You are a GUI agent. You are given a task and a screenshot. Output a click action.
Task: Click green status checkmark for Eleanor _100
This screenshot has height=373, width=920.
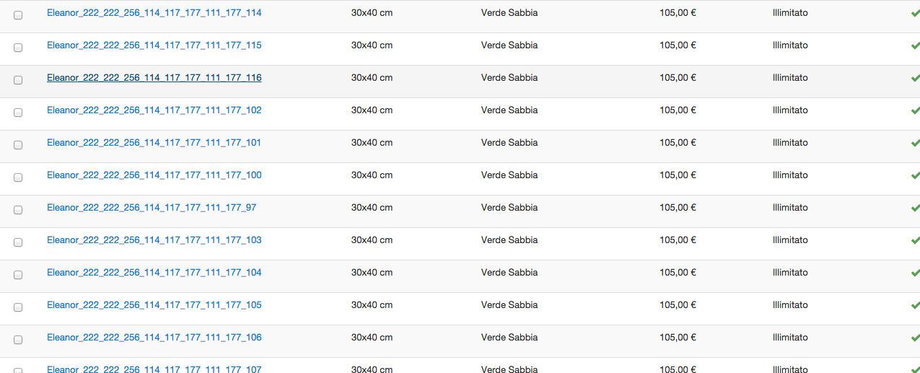pyautogui.click(x=915, y=175)
